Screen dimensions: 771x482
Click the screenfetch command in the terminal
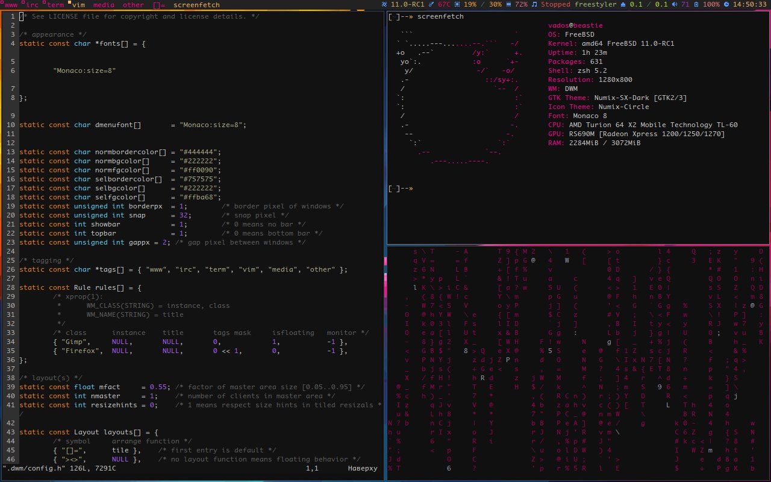[440, 16]
